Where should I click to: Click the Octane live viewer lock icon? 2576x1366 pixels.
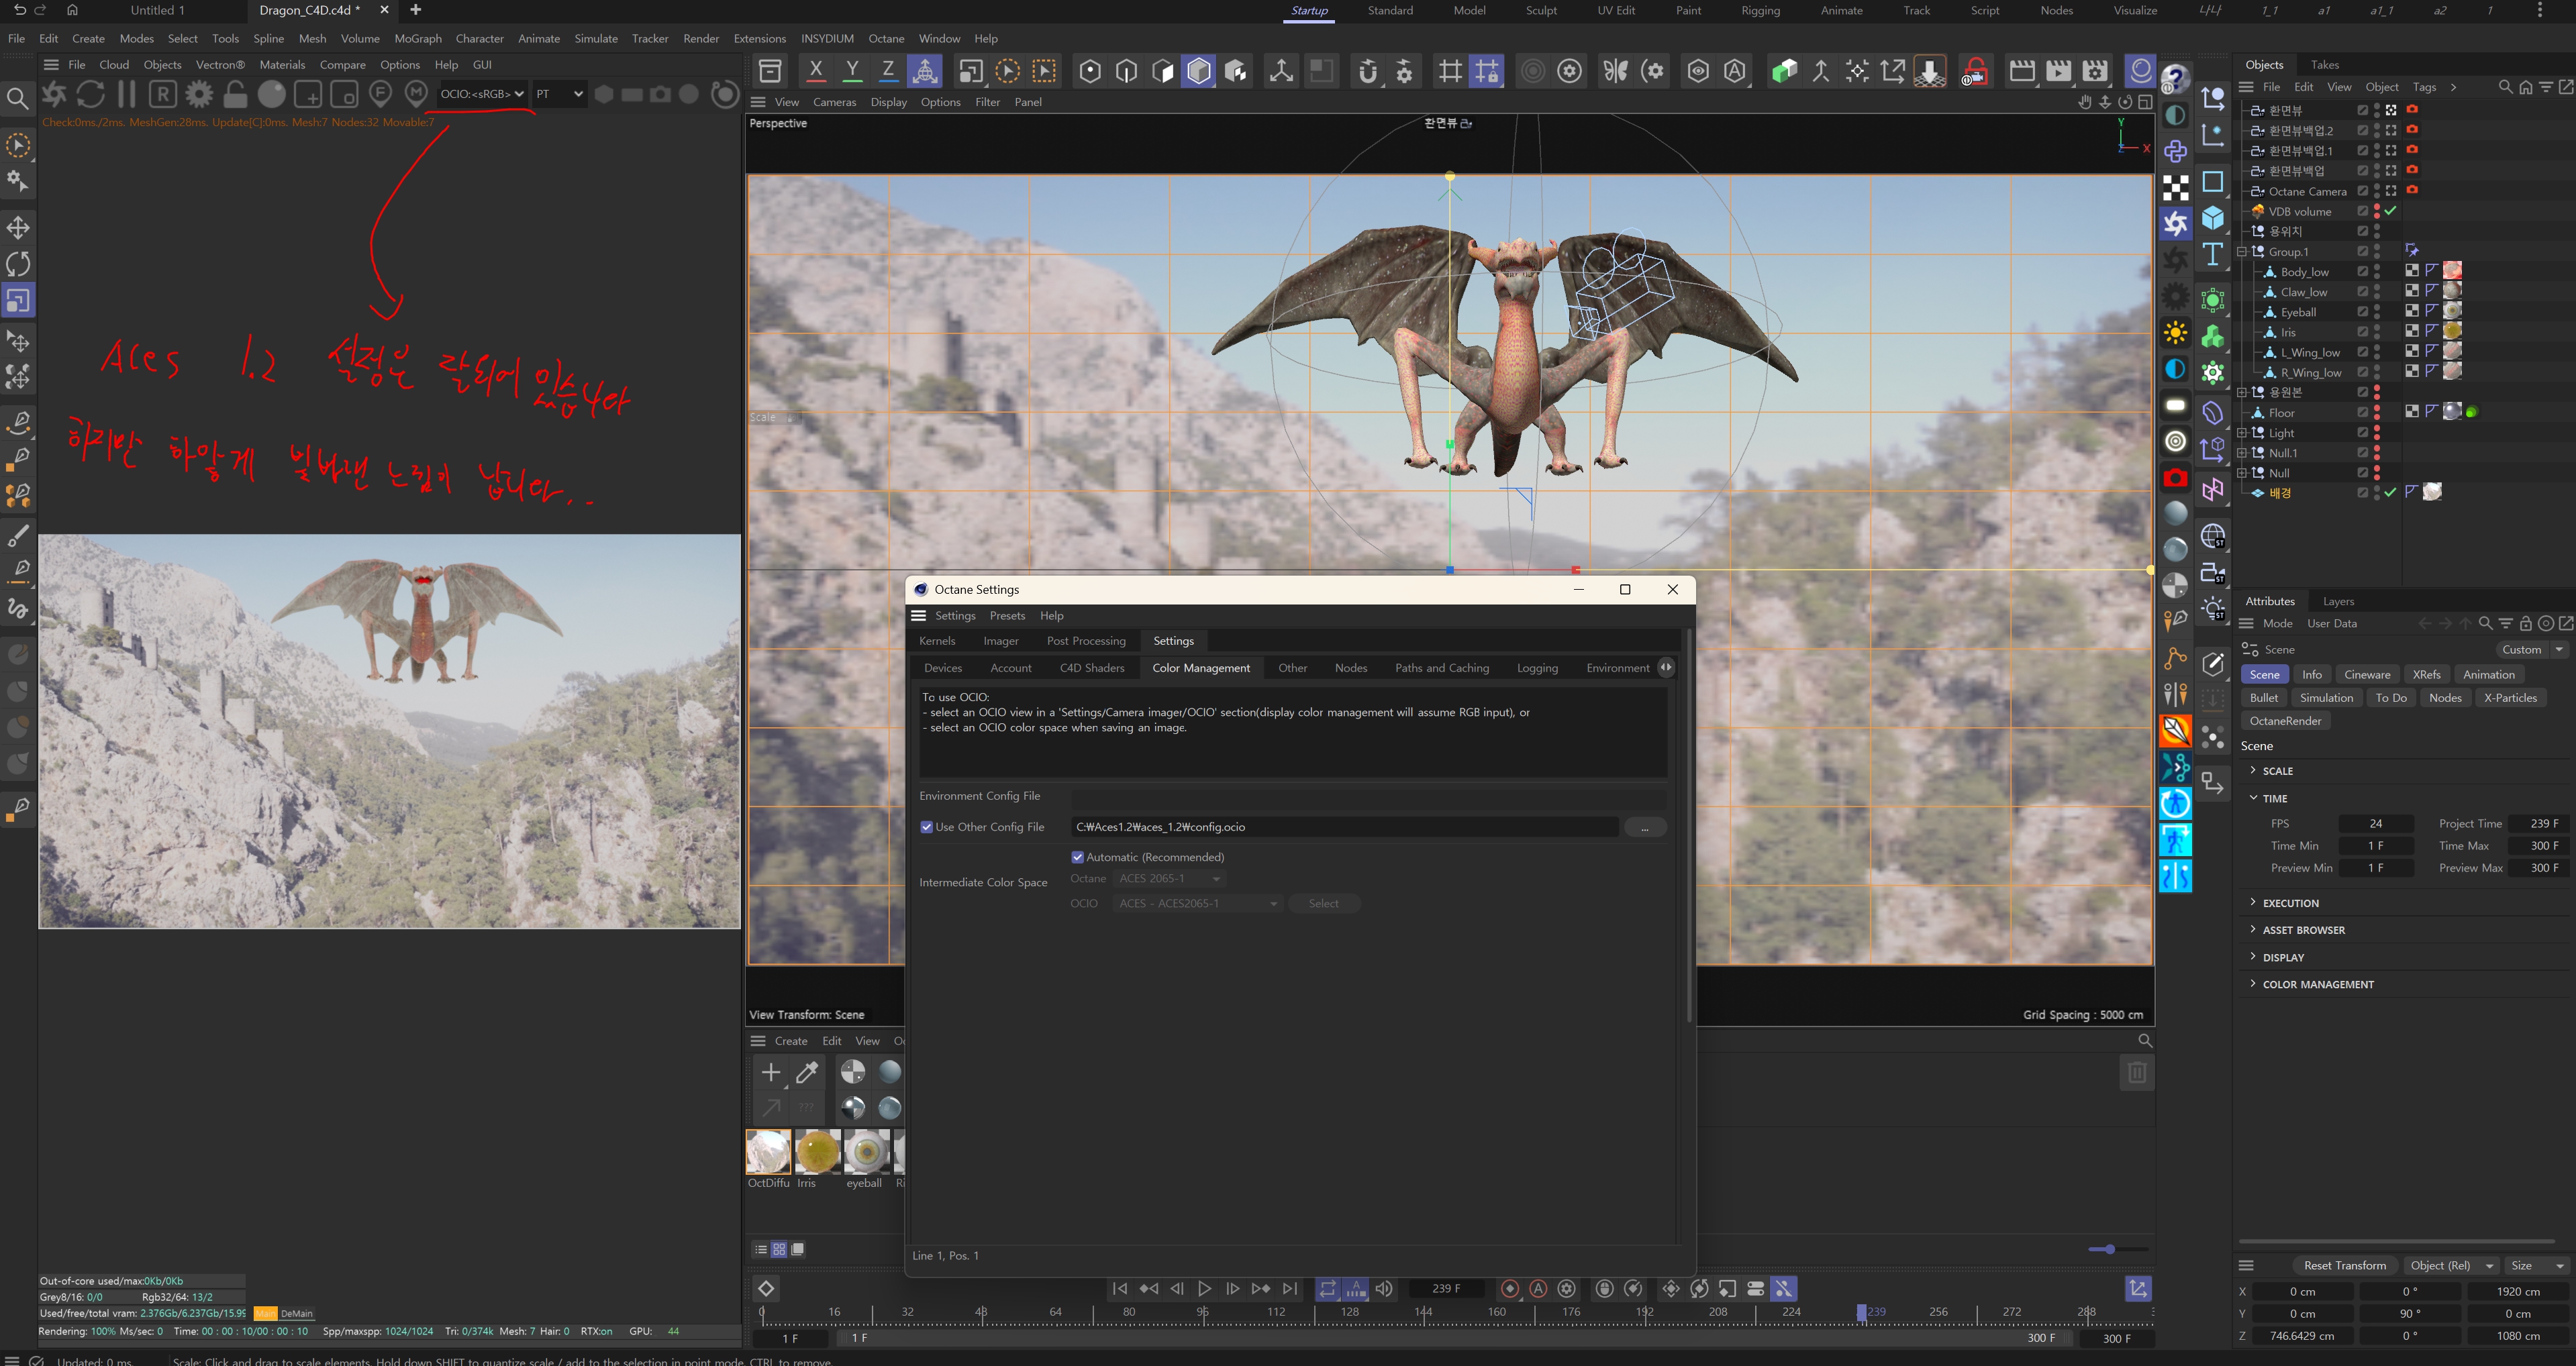(x=235, y=94)
